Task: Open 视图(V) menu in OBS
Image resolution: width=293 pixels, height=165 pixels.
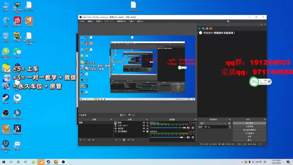Action: [99, 21]
